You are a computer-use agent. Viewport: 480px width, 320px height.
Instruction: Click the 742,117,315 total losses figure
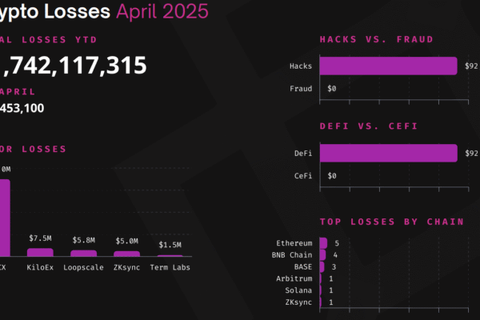coord(74,66)
